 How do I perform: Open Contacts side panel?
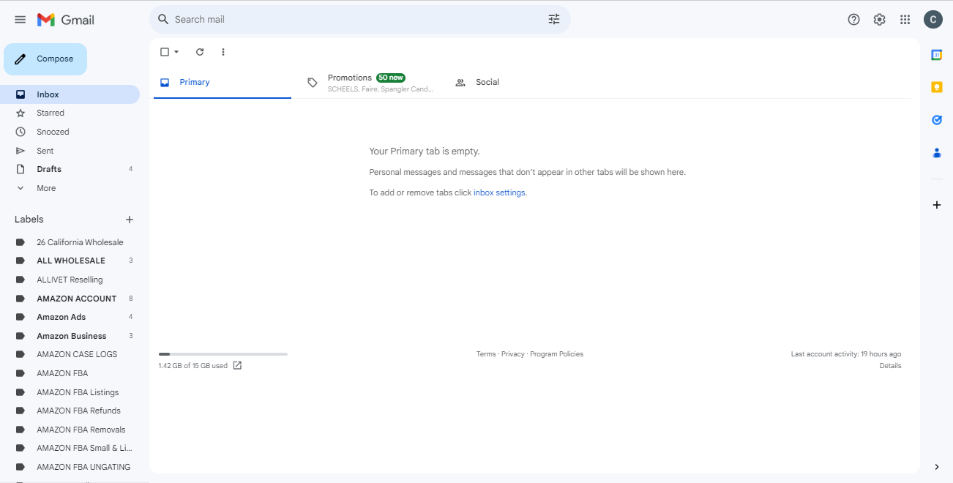[936, 152]
